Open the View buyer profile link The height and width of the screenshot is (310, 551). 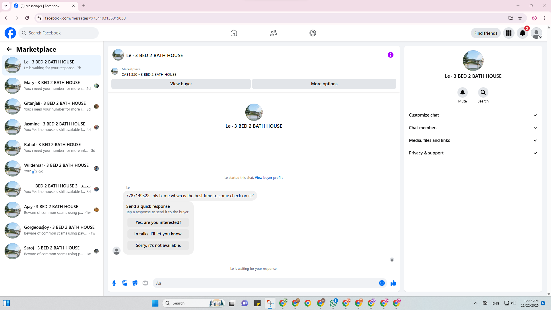coord(269,178)
